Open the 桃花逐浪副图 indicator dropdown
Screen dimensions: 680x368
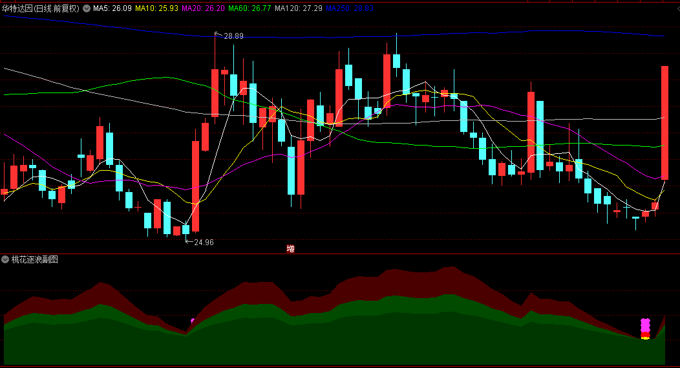[5, 259]
